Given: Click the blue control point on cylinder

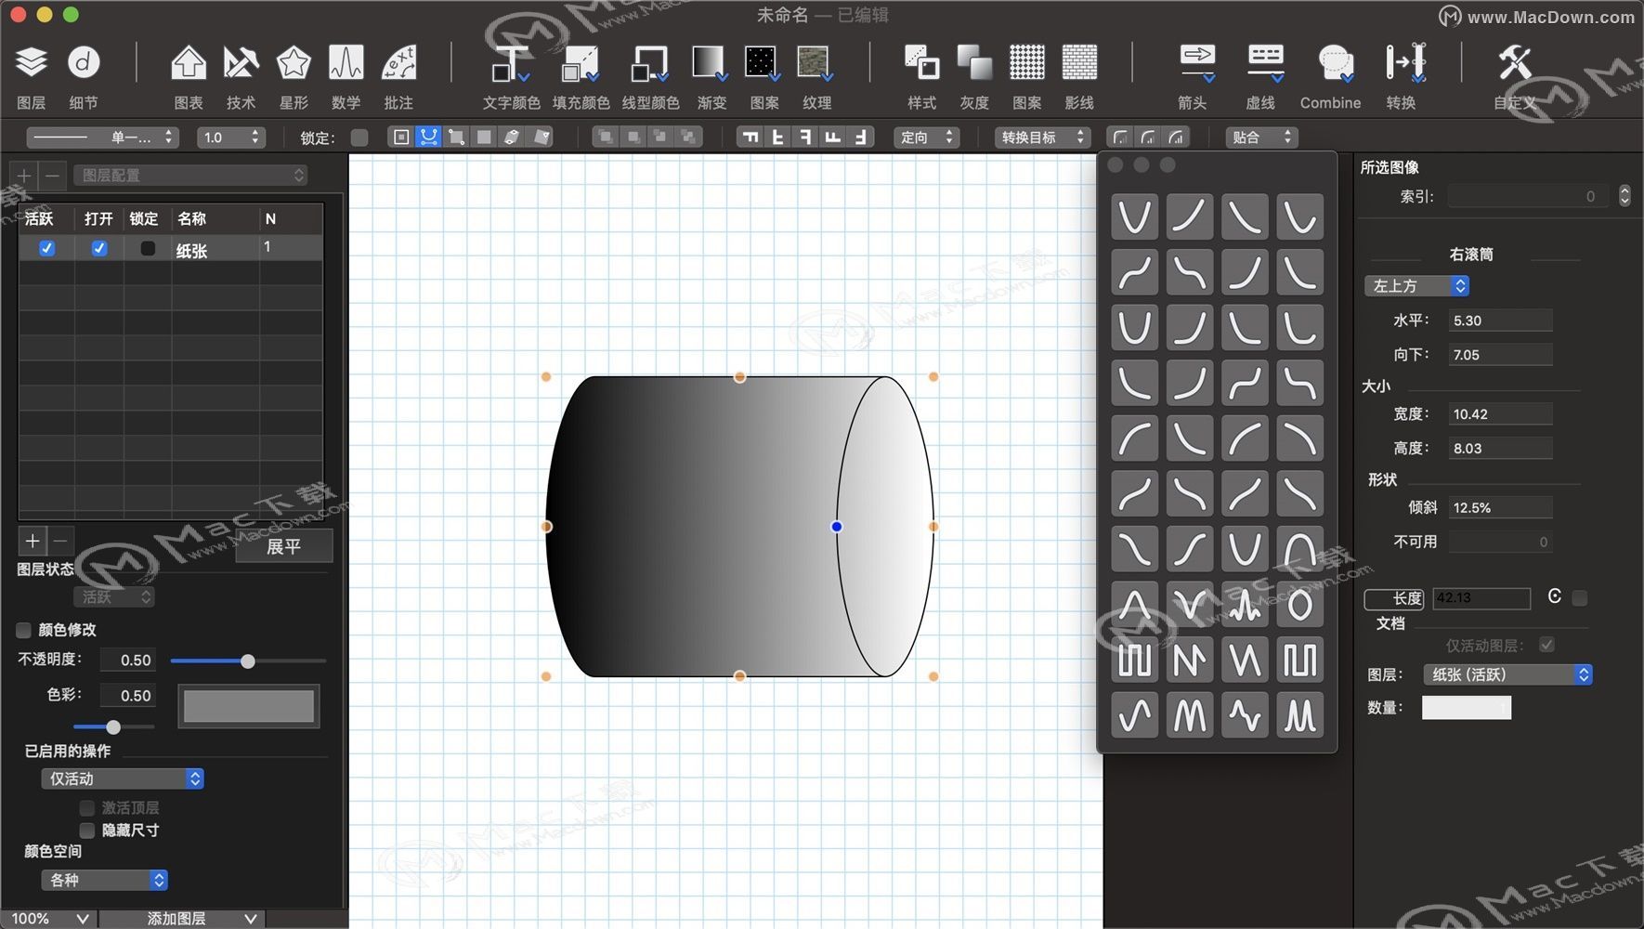Looking at the screenshot, I should tap(836, 527).
